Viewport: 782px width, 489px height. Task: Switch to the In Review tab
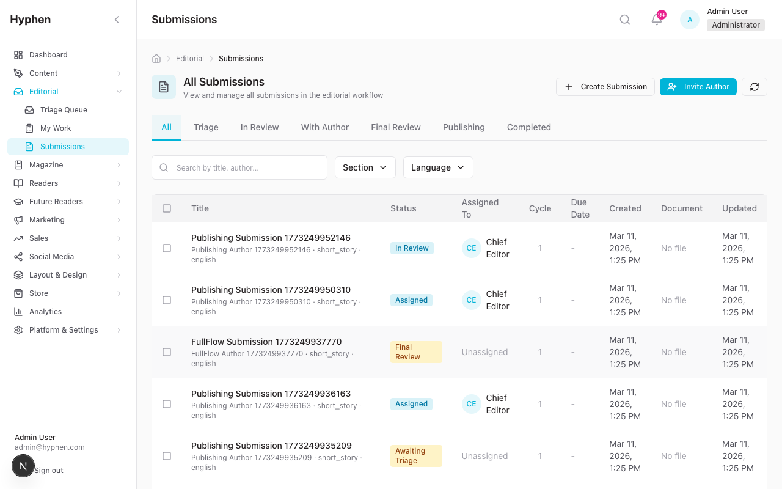pos(259,127)
